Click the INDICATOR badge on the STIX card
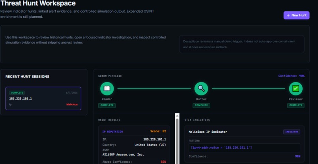 pyautogui.click(x=292, y=132)
